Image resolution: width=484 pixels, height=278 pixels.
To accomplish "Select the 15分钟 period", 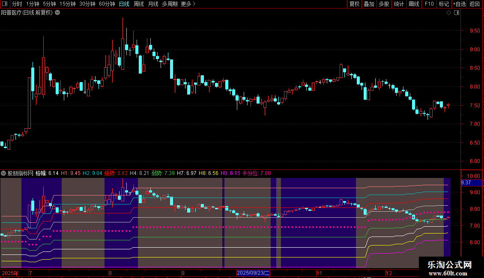I will coord(67,4).
